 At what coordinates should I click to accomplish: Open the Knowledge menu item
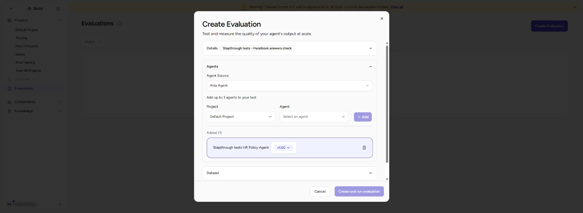click(34, 111)
